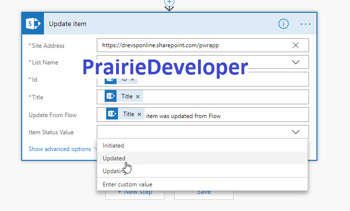
Task: Expand the List Name dropdown arrow
Action: pyautogui.click(x=296, y=62)
